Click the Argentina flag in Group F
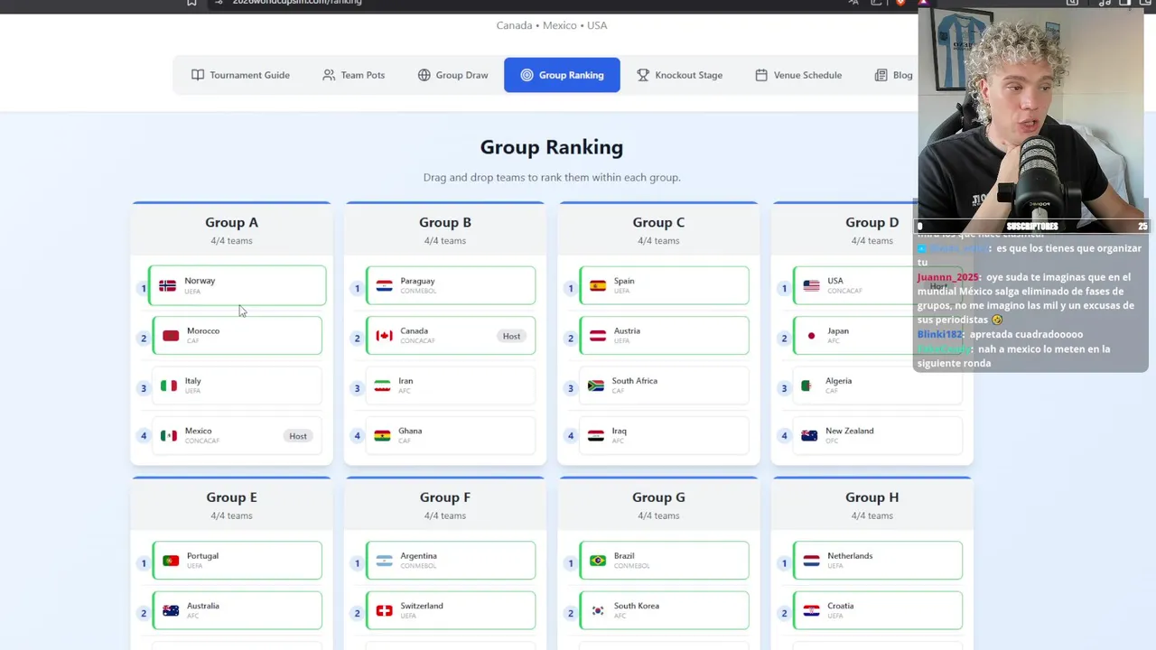 (x=384, y=561)
